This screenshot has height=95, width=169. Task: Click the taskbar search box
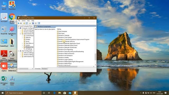click(23, 93)
